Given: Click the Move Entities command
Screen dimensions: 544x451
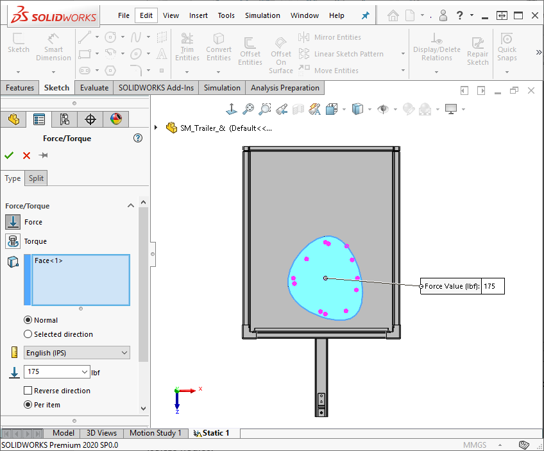Looking at the screenshot, I should (328, 71).
